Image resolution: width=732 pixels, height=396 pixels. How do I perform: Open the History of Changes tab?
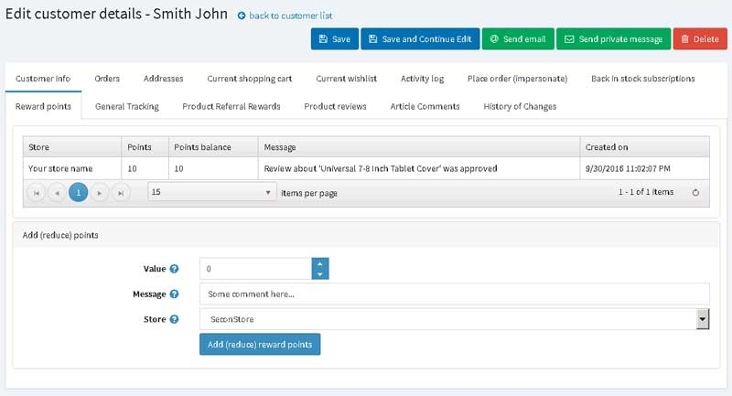click(x=520, y=106)
